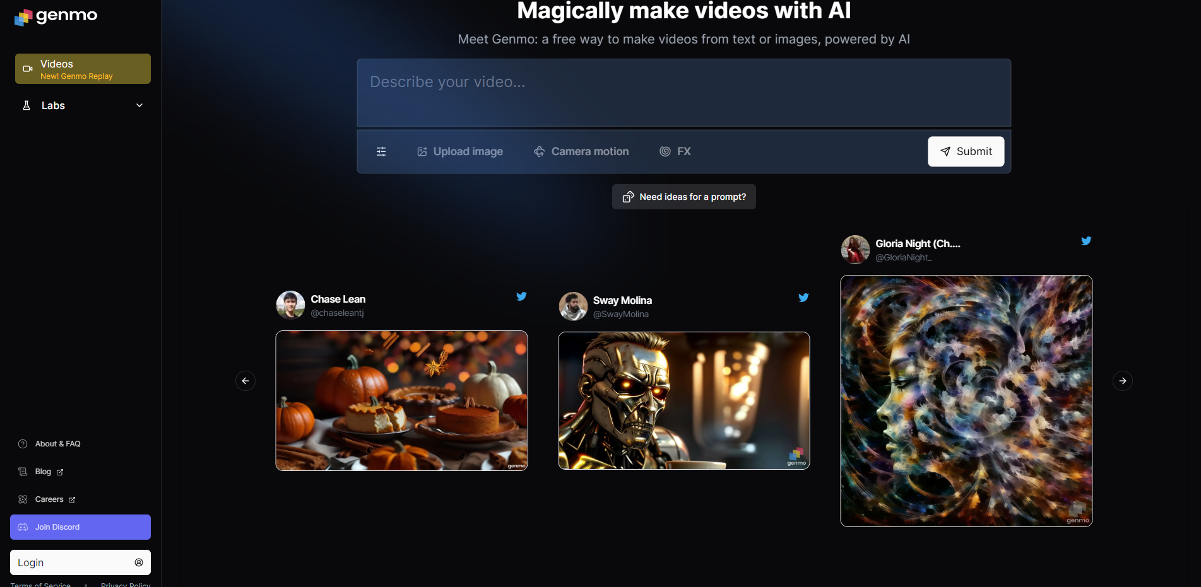Click the Genmo logo in sidebar
1201x587 pixels.
coord(56,16)
